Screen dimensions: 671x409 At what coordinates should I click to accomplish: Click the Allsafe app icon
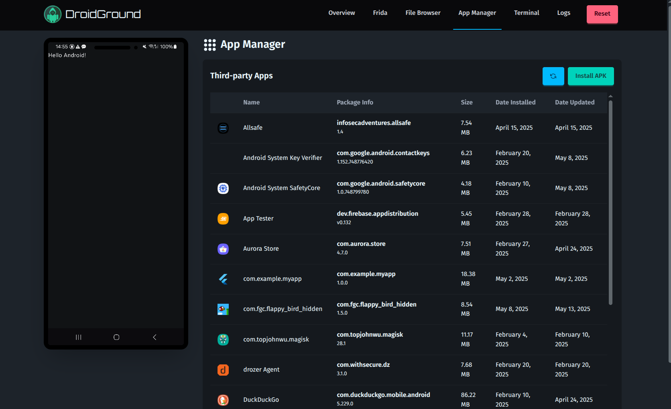pos(223,128)
